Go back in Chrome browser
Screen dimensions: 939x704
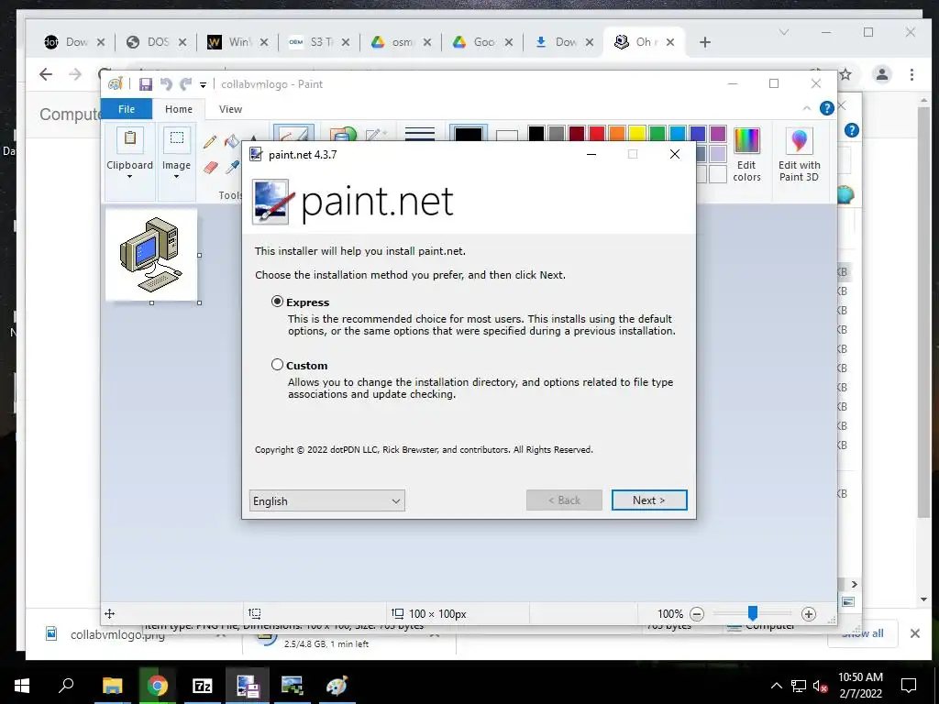46,74
